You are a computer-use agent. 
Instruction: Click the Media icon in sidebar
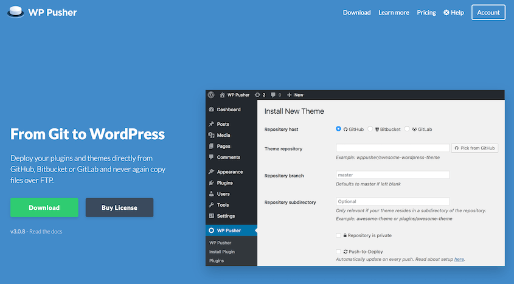[212, 135]
